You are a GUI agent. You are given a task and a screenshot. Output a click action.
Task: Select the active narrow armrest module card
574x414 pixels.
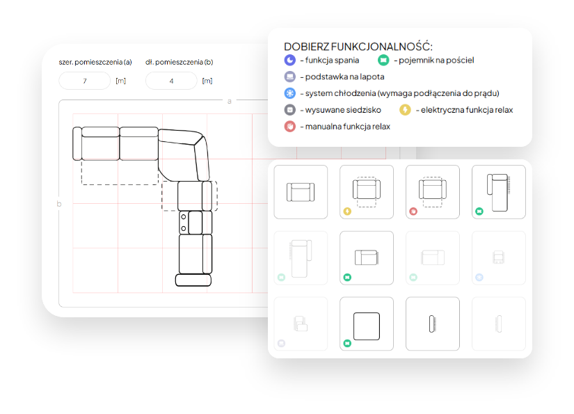(432, 324)
